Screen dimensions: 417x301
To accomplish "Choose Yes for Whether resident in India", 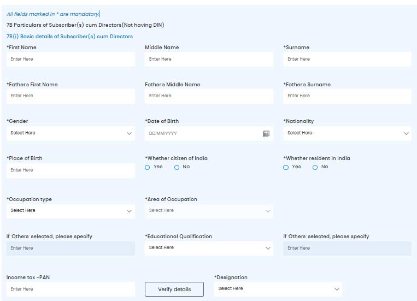I will point(286,167).
